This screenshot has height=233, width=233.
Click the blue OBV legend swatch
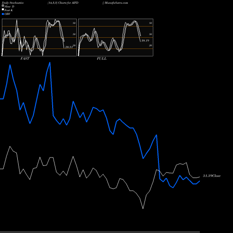(x=3, y=14)
